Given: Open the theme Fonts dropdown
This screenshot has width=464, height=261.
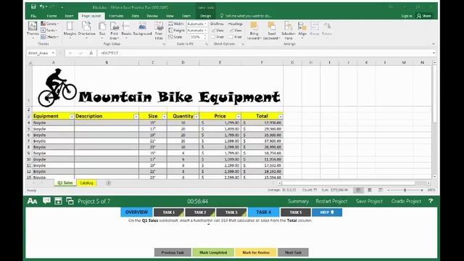Looking at the screenshot, I should (49, 30).
